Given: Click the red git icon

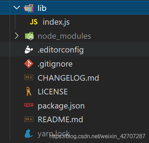Looking at the screenshot, I should point(29,64).
